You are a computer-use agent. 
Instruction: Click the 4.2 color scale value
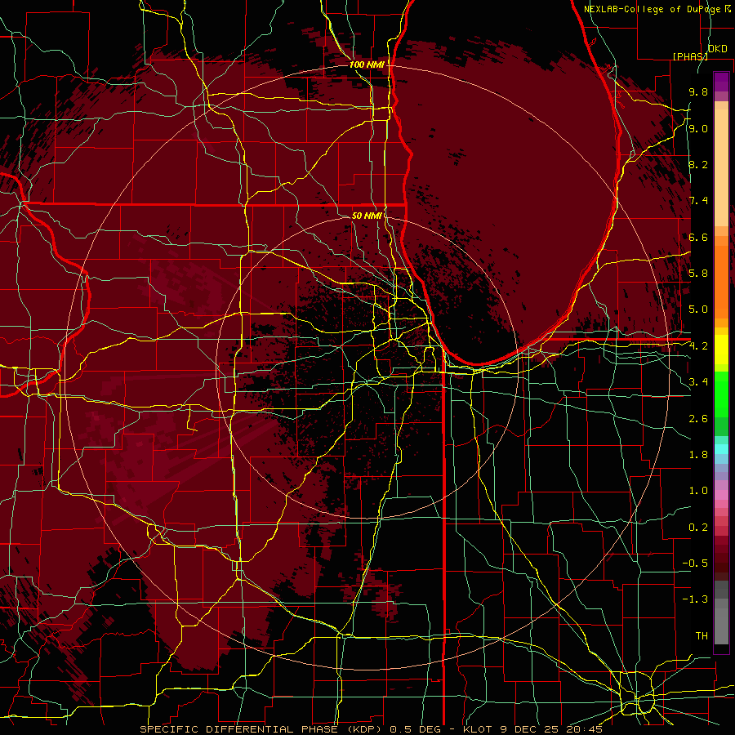(698, 346)
